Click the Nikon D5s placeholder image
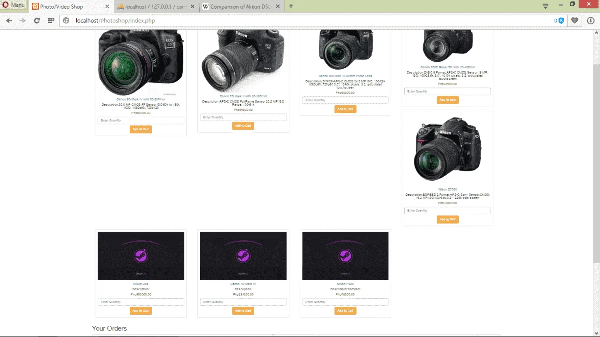The width and height of the screenshot is (600, 337). (141, 256)
